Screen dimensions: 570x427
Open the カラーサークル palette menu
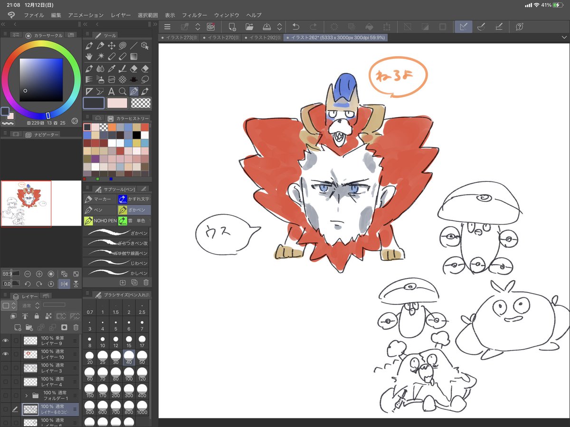tap(4, 35)
